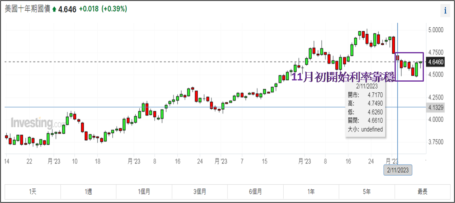Click the 11月初開始利率靠穩 annotation text

click(x=344, y=77)
